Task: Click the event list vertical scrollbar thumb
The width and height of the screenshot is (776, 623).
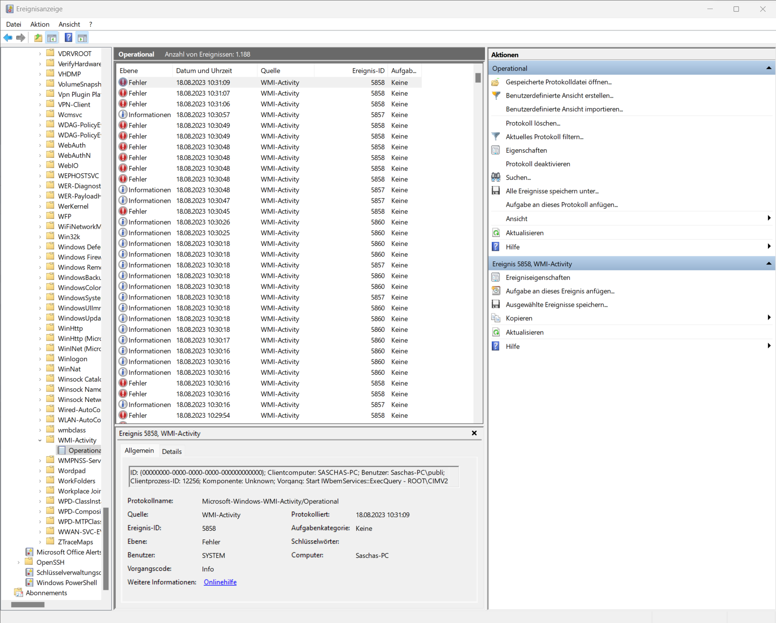Action: pyautogui.click(x=478, y=78)
